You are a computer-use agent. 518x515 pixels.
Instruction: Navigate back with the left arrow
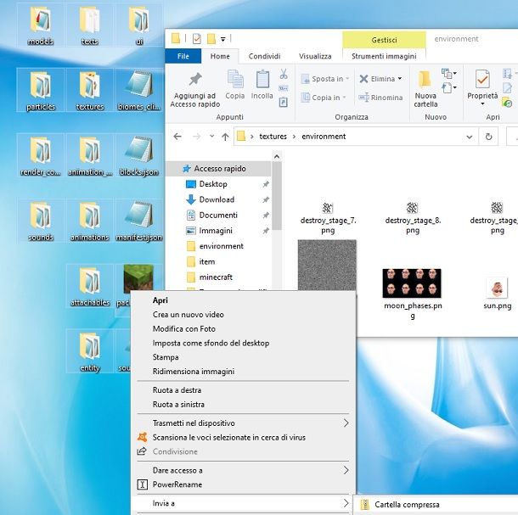click(177, 137)
